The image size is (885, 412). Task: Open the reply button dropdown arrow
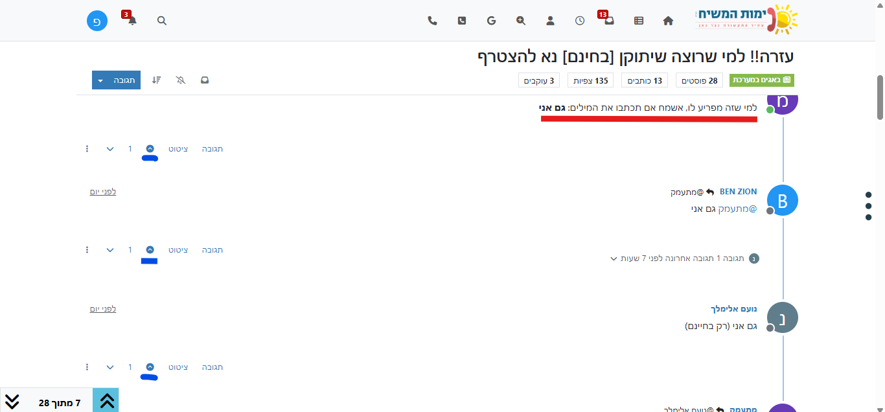(100, 80)
